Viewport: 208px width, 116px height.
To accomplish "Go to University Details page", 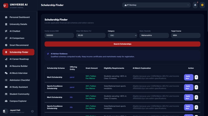I will click(x=18, y=24).
